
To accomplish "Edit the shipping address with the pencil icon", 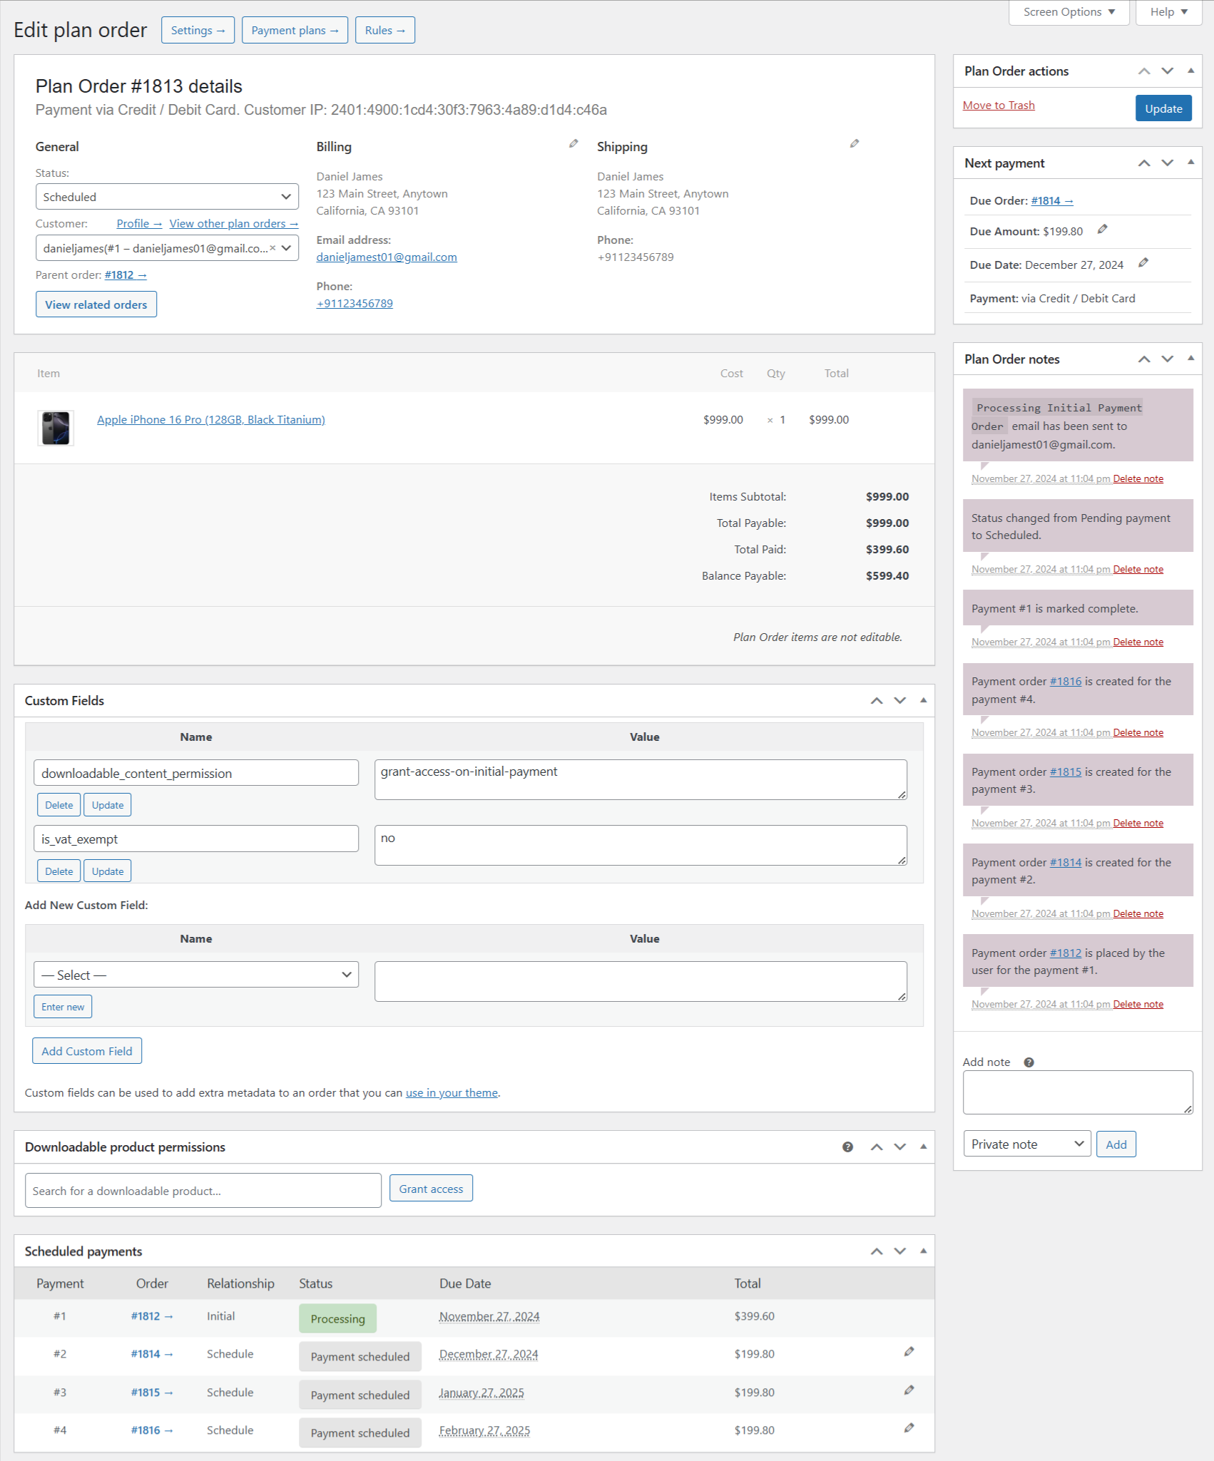I will tap(854, 143).
